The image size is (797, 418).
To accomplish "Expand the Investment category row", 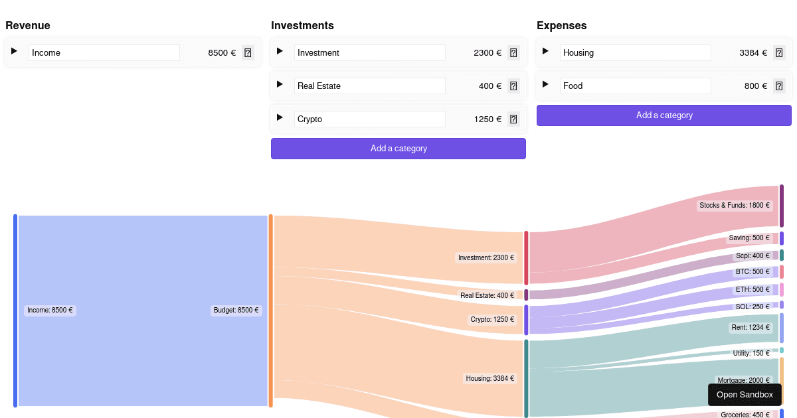I will (x=280, y=52).
